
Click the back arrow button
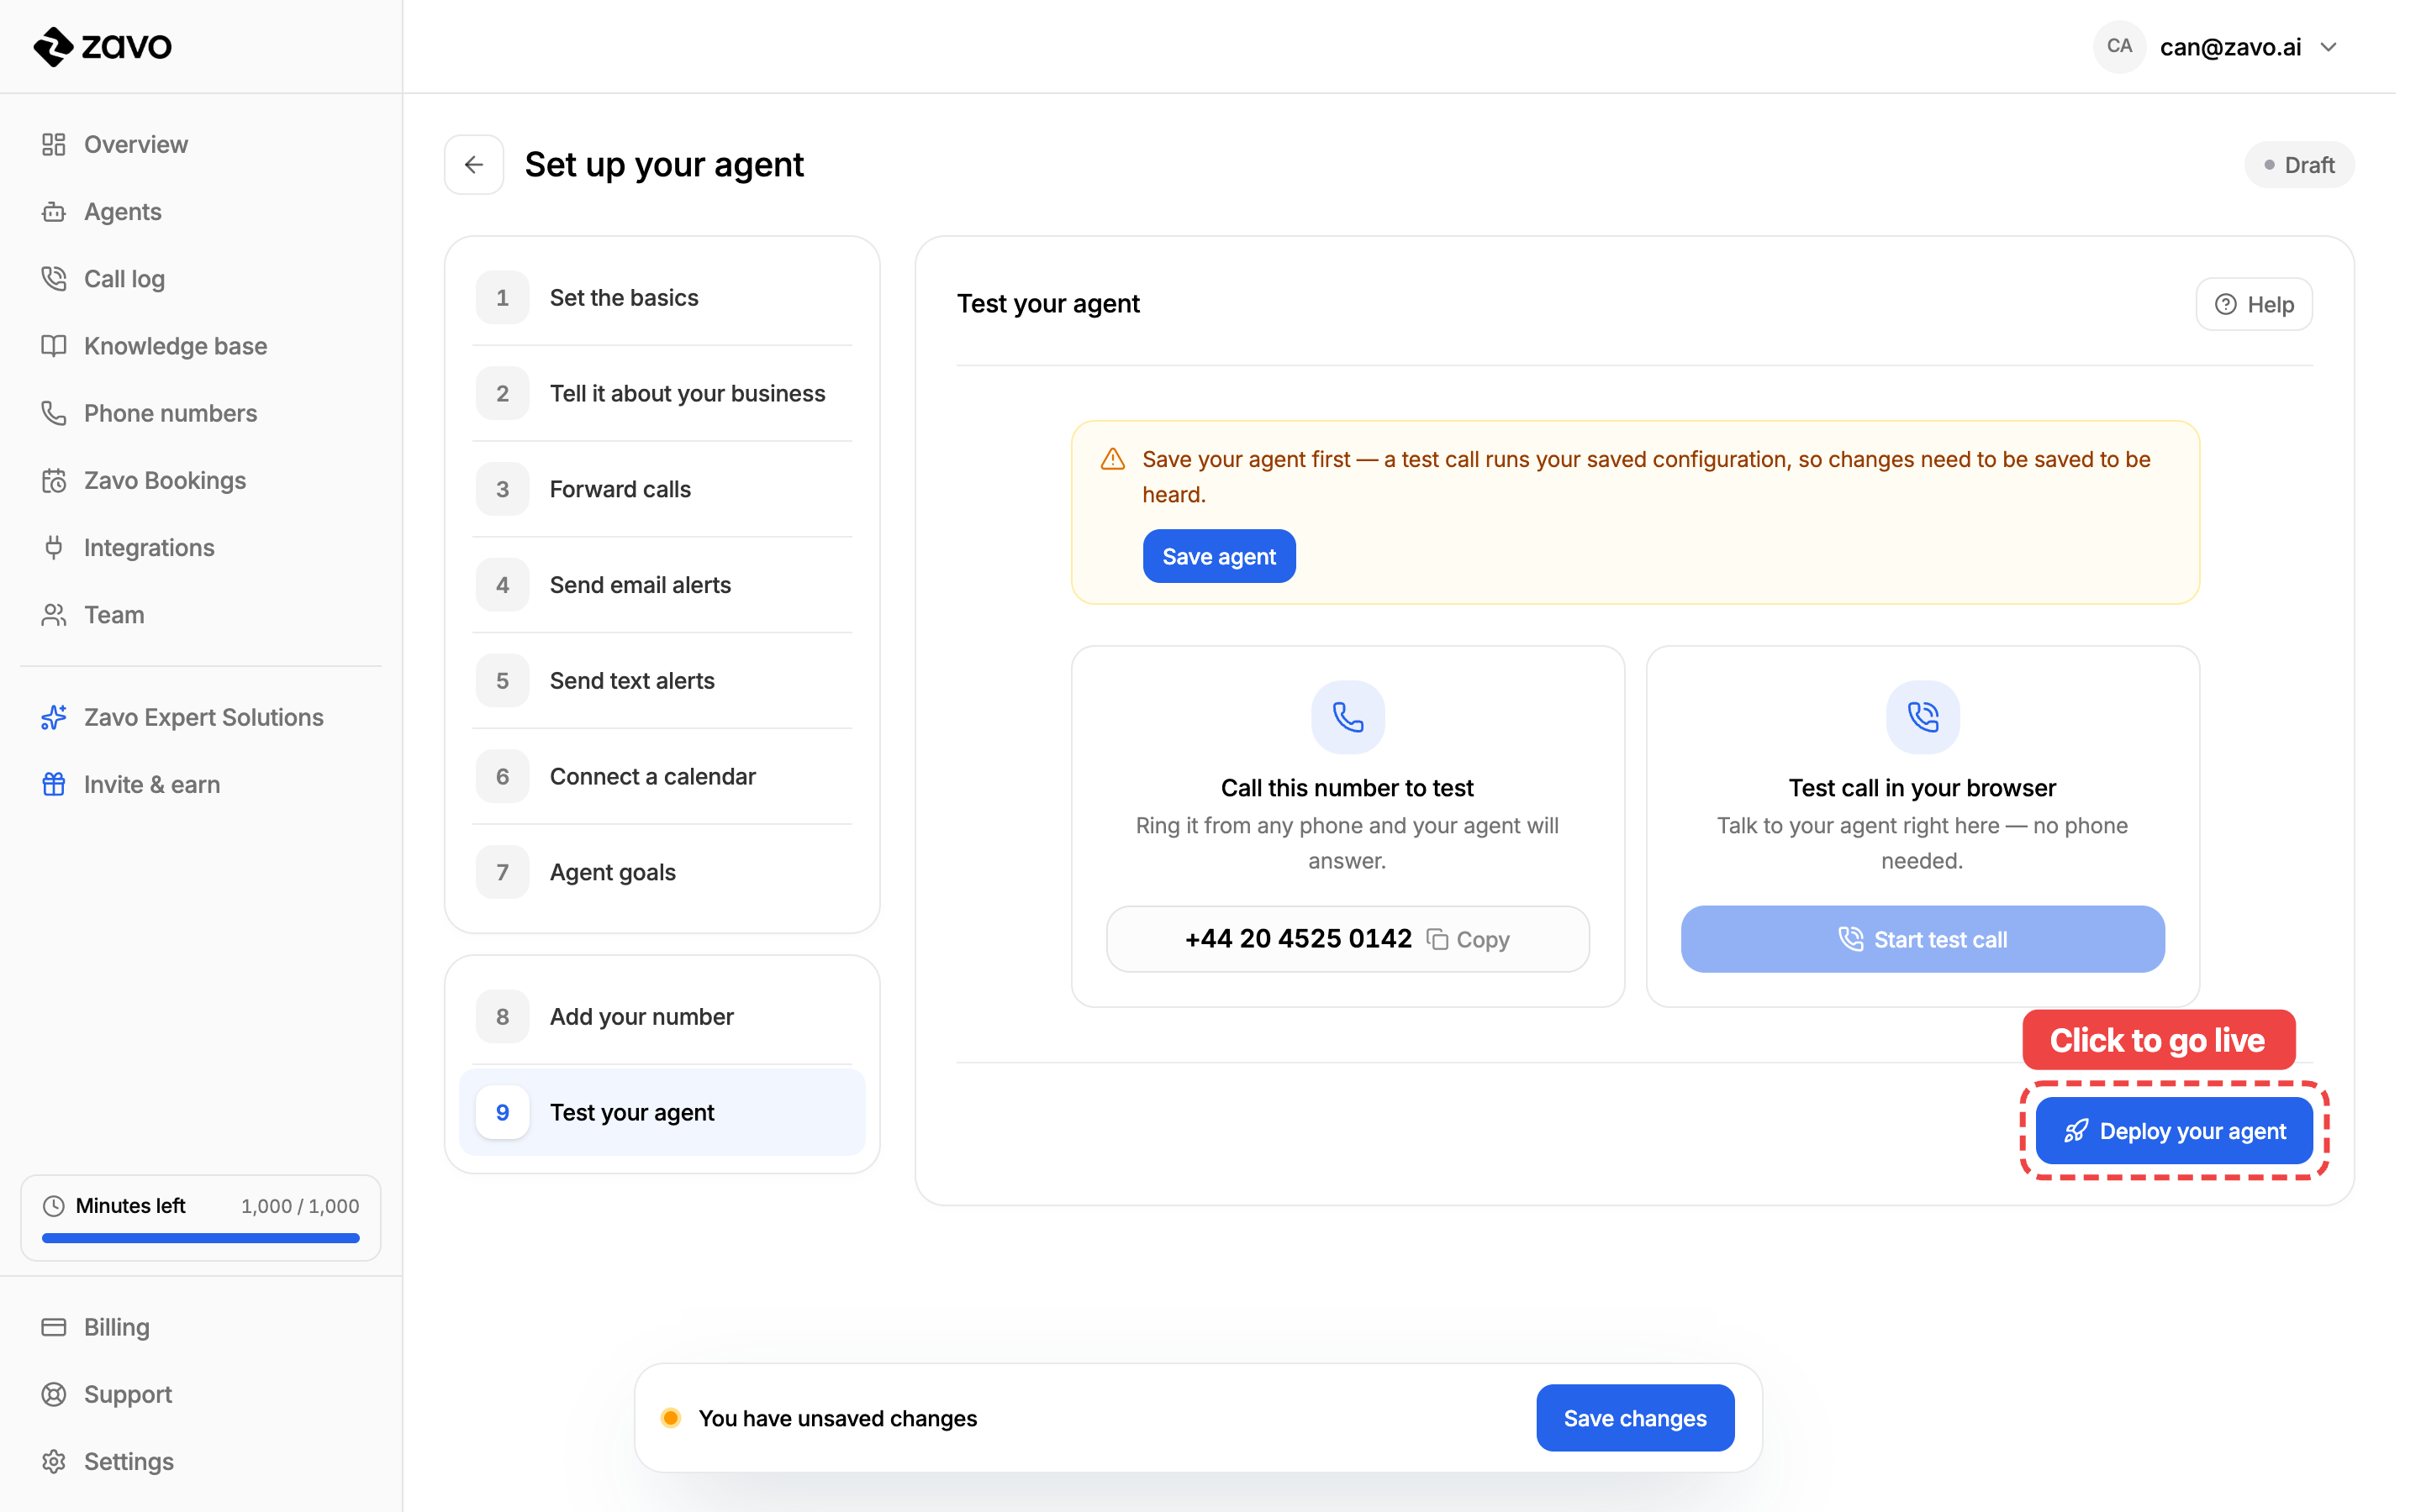point(474,164)
